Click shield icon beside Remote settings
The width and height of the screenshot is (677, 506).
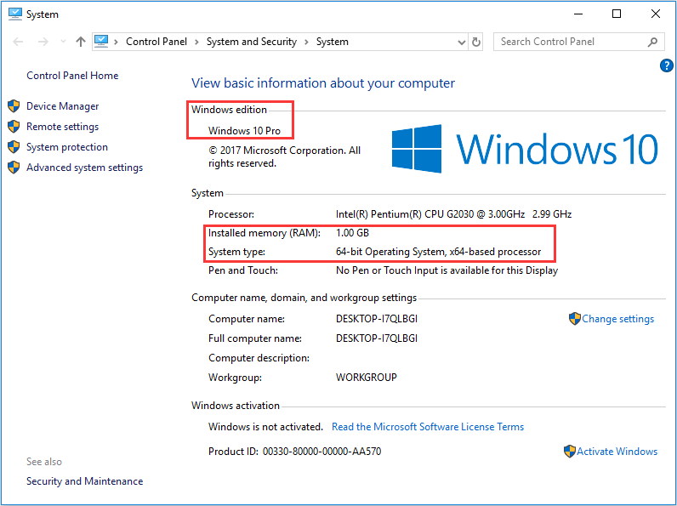pos(14,127)
